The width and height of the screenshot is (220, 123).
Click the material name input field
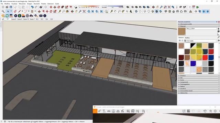[201, 28]
